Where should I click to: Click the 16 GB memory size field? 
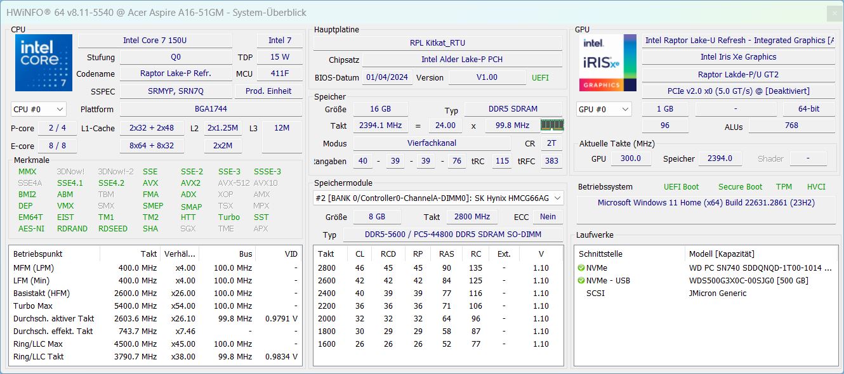tap(380, 109)
